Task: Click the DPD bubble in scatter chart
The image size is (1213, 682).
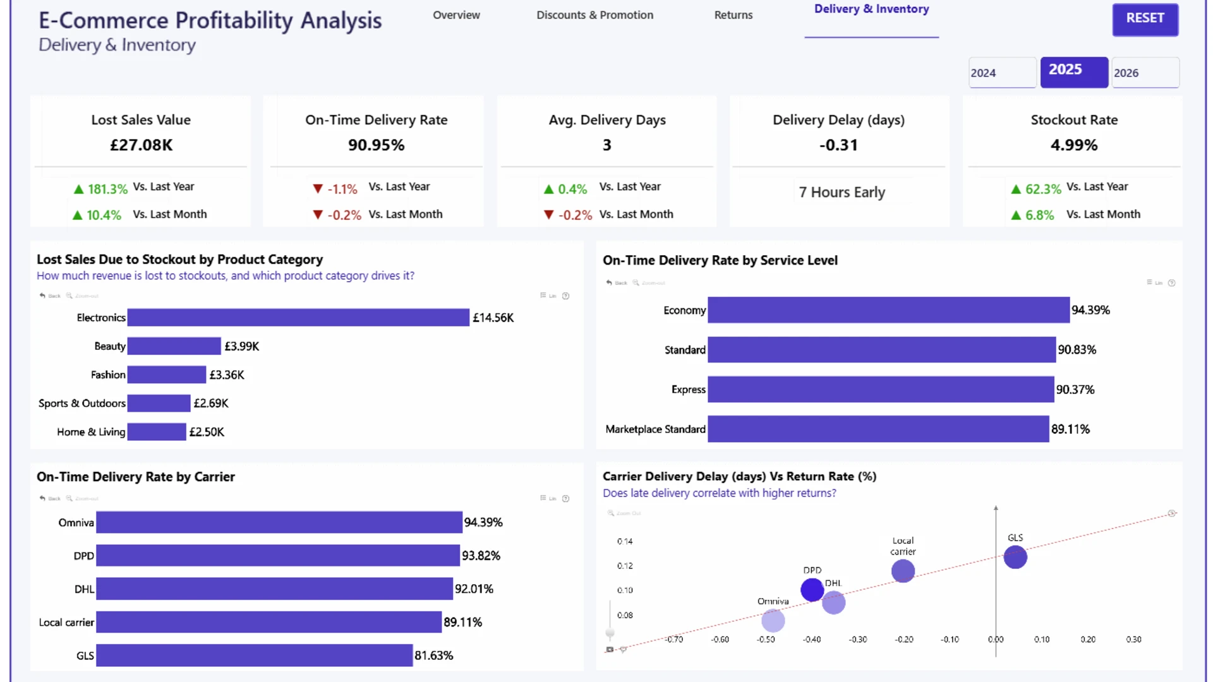Action: 812,590
